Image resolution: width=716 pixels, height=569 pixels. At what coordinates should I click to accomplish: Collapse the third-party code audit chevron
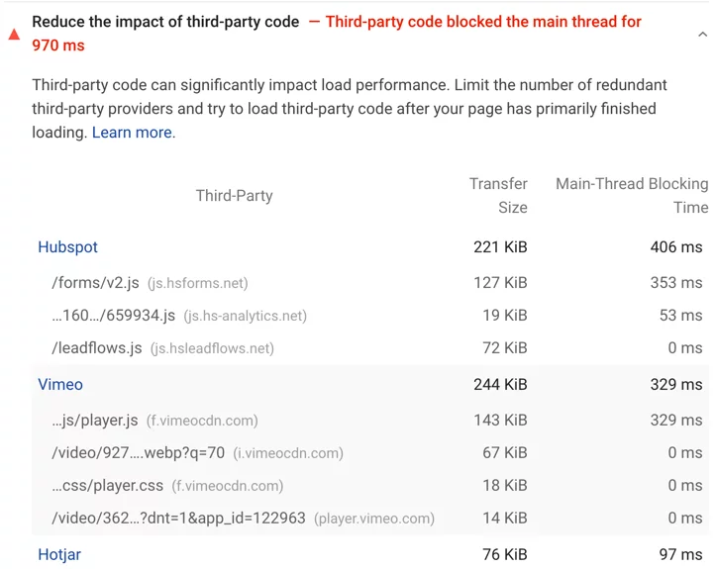pyautogui.click(x=702, y=35)
